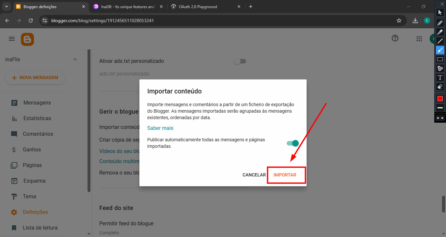
Task: Open the browser tab search chevron
Action: 6,6
